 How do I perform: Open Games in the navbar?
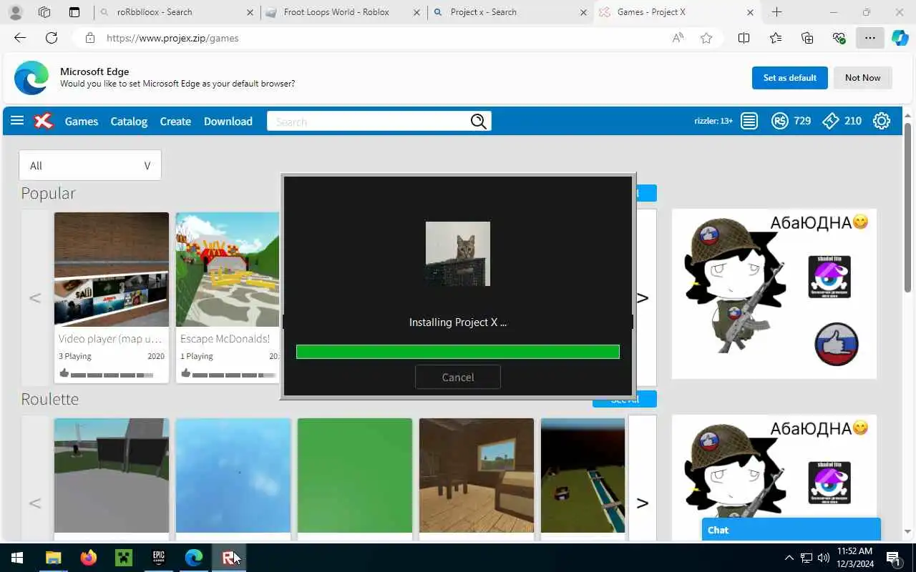pos(82,122)
